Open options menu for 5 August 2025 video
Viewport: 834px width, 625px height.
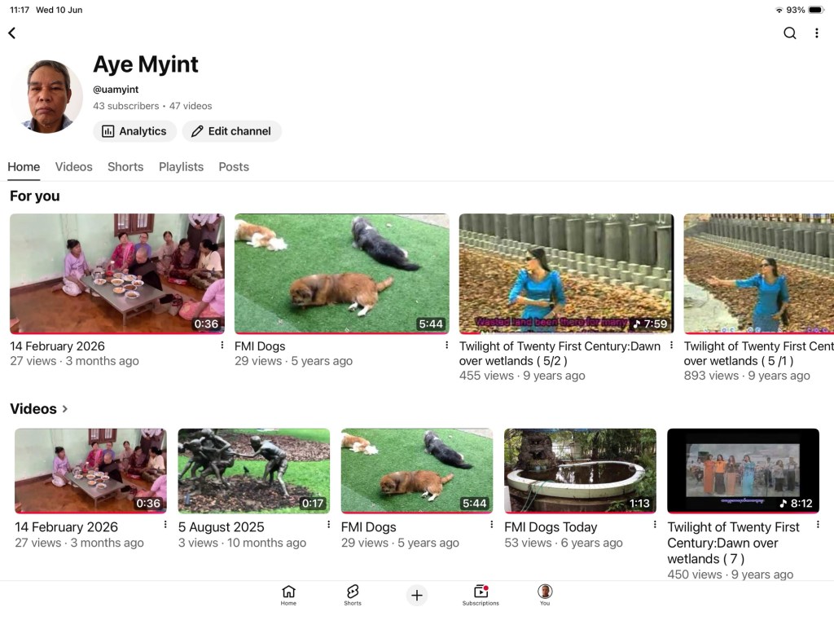(x=329, y=525)
